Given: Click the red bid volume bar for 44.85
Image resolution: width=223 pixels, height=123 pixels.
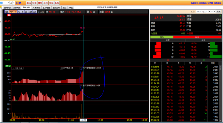Looking at the screenshot, I should pyautogui.click(x=157, y=57).
